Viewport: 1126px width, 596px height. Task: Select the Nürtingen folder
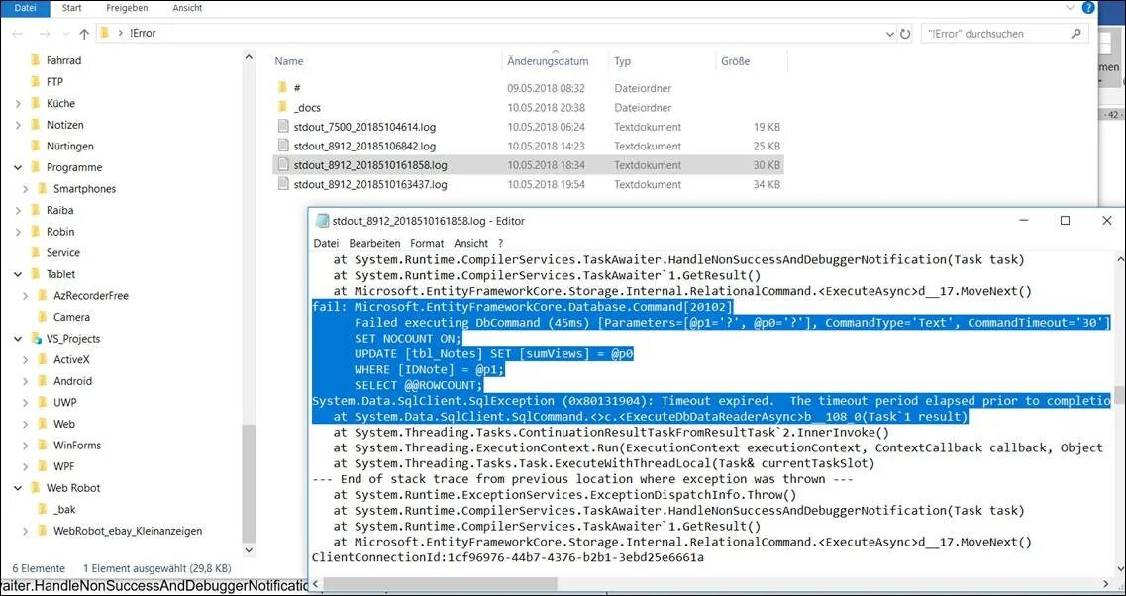[x=69, y=146]
